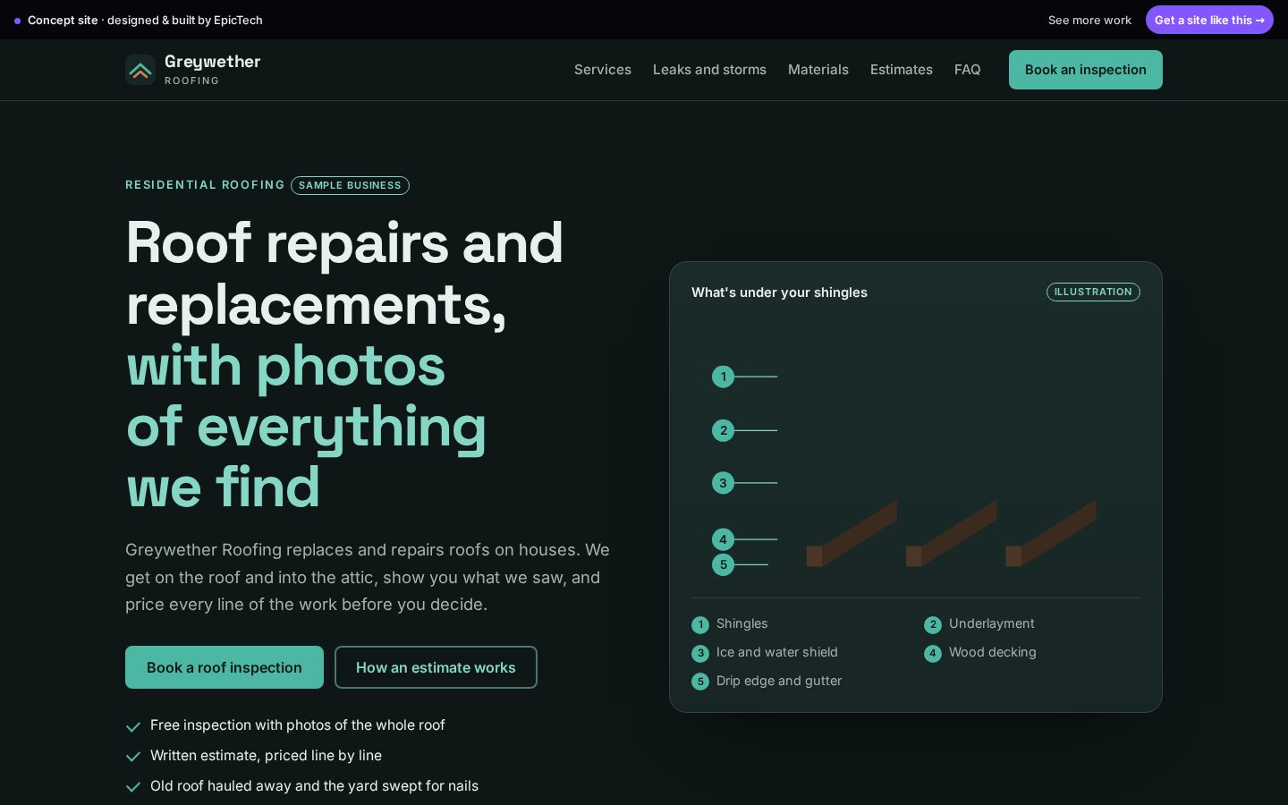The height and width of the screenshot is (805, 1288).
Task: Click the Book an inspection header button
Action: click(x=1086, y=70)
